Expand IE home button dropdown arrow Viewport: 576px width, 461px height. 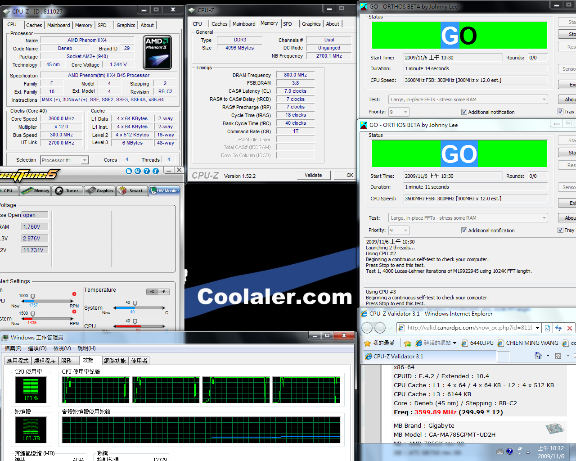click(x=548, y=356)
